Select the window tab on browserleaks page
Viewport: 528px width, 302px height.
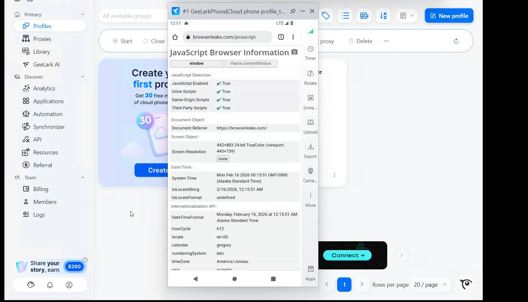197,64
